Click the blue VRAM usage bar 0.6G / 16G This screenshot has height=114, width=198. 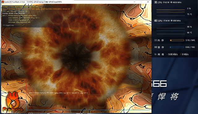point(177,47)
